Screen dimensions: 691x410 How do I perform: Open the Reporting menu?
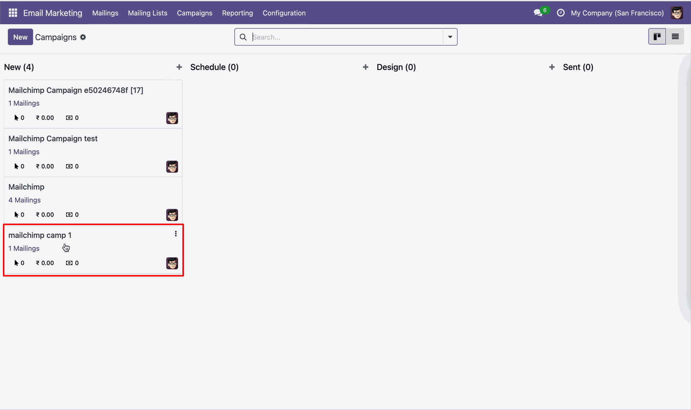tap(238, 13)
